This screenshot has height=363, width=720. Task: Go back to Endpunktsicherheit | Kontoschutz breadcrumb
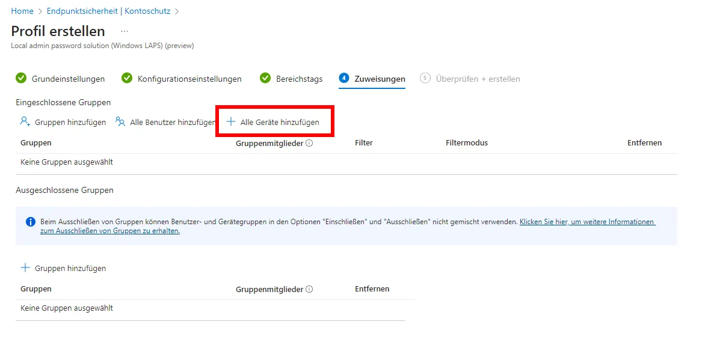(x=108, y=11)
